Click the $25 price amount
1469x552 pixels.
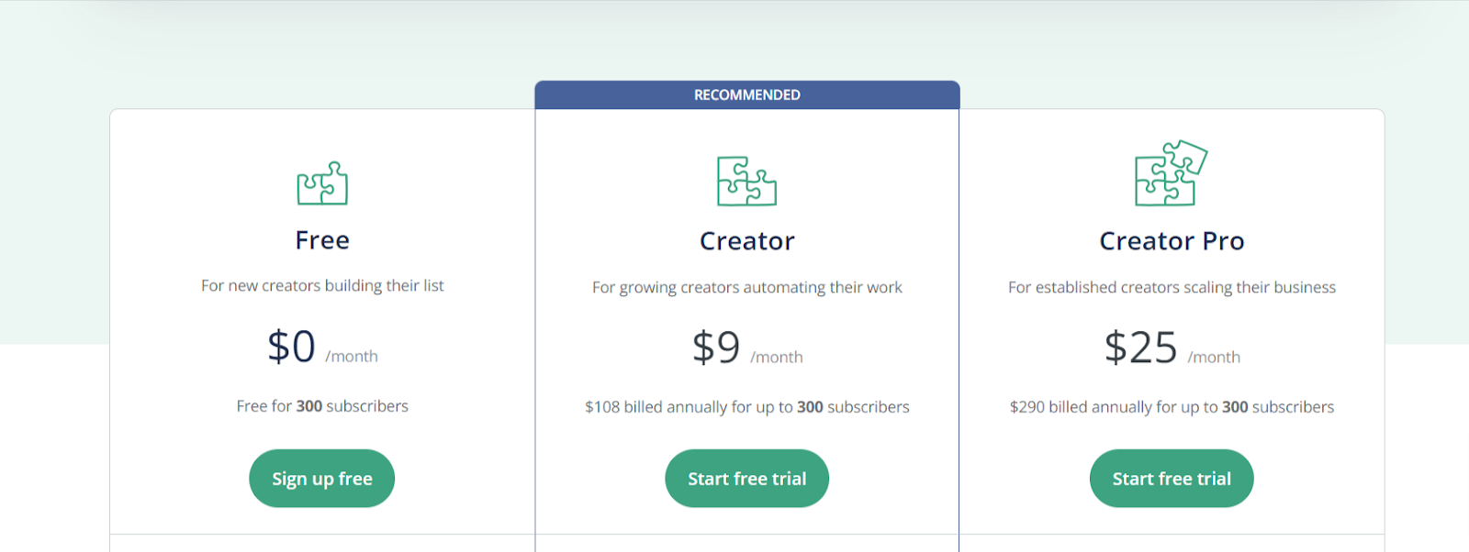tap(1140, 348)
